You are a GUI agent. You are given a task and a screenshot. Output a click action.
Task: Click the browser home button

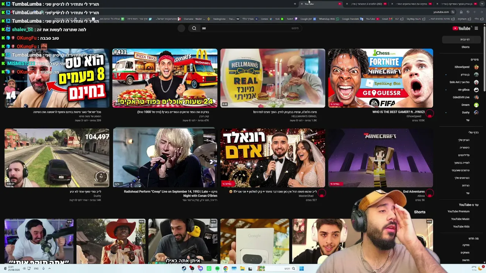tap(461, 12)
